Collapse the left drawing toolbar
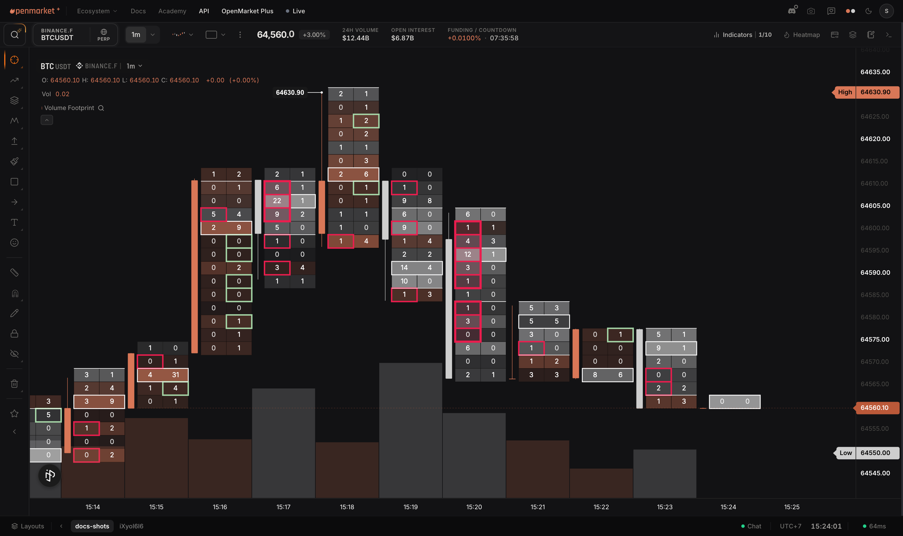 tap(14, 432)
